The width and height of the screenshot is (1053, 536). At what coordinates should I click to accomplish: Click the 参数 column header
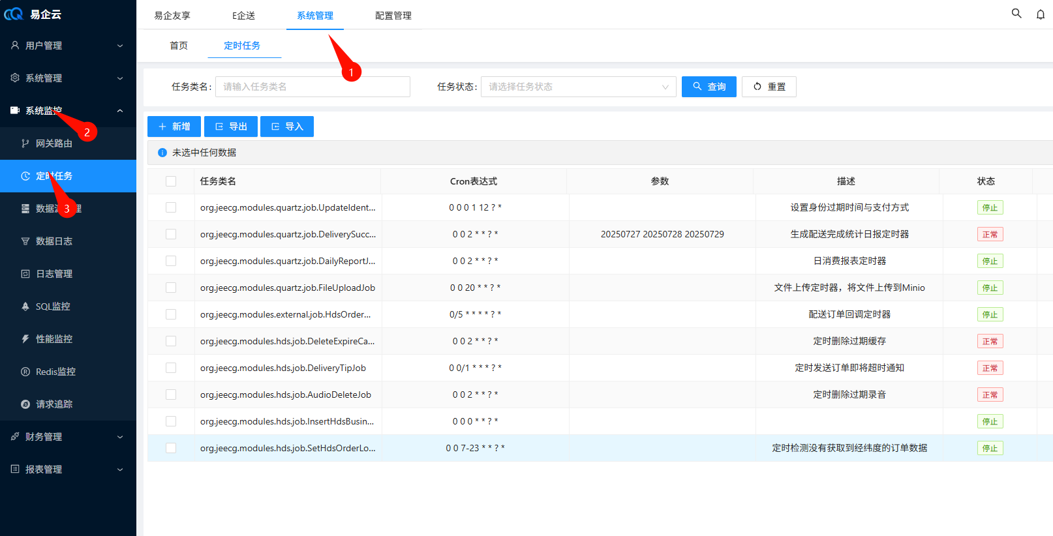660,181
